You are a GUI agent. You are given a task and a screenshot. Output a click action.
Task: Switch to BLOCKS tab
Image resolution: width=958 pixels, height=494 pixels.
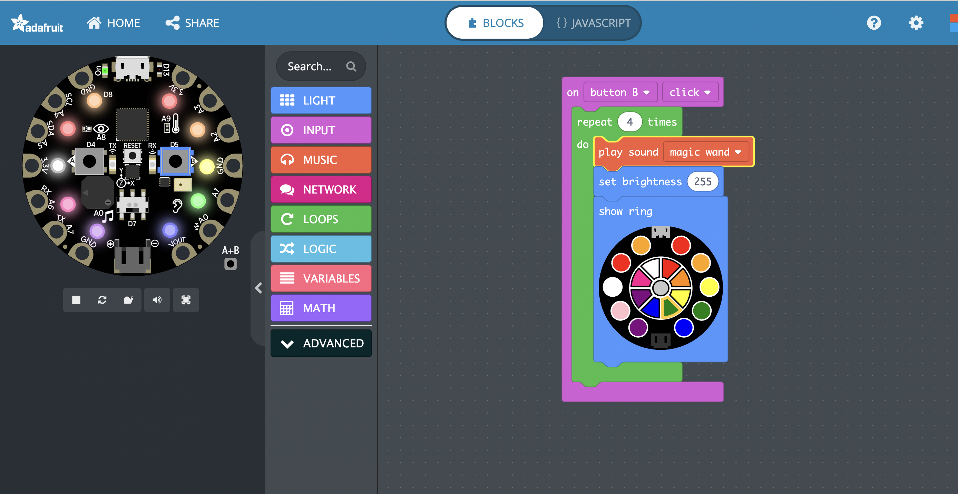click(495, 22)
